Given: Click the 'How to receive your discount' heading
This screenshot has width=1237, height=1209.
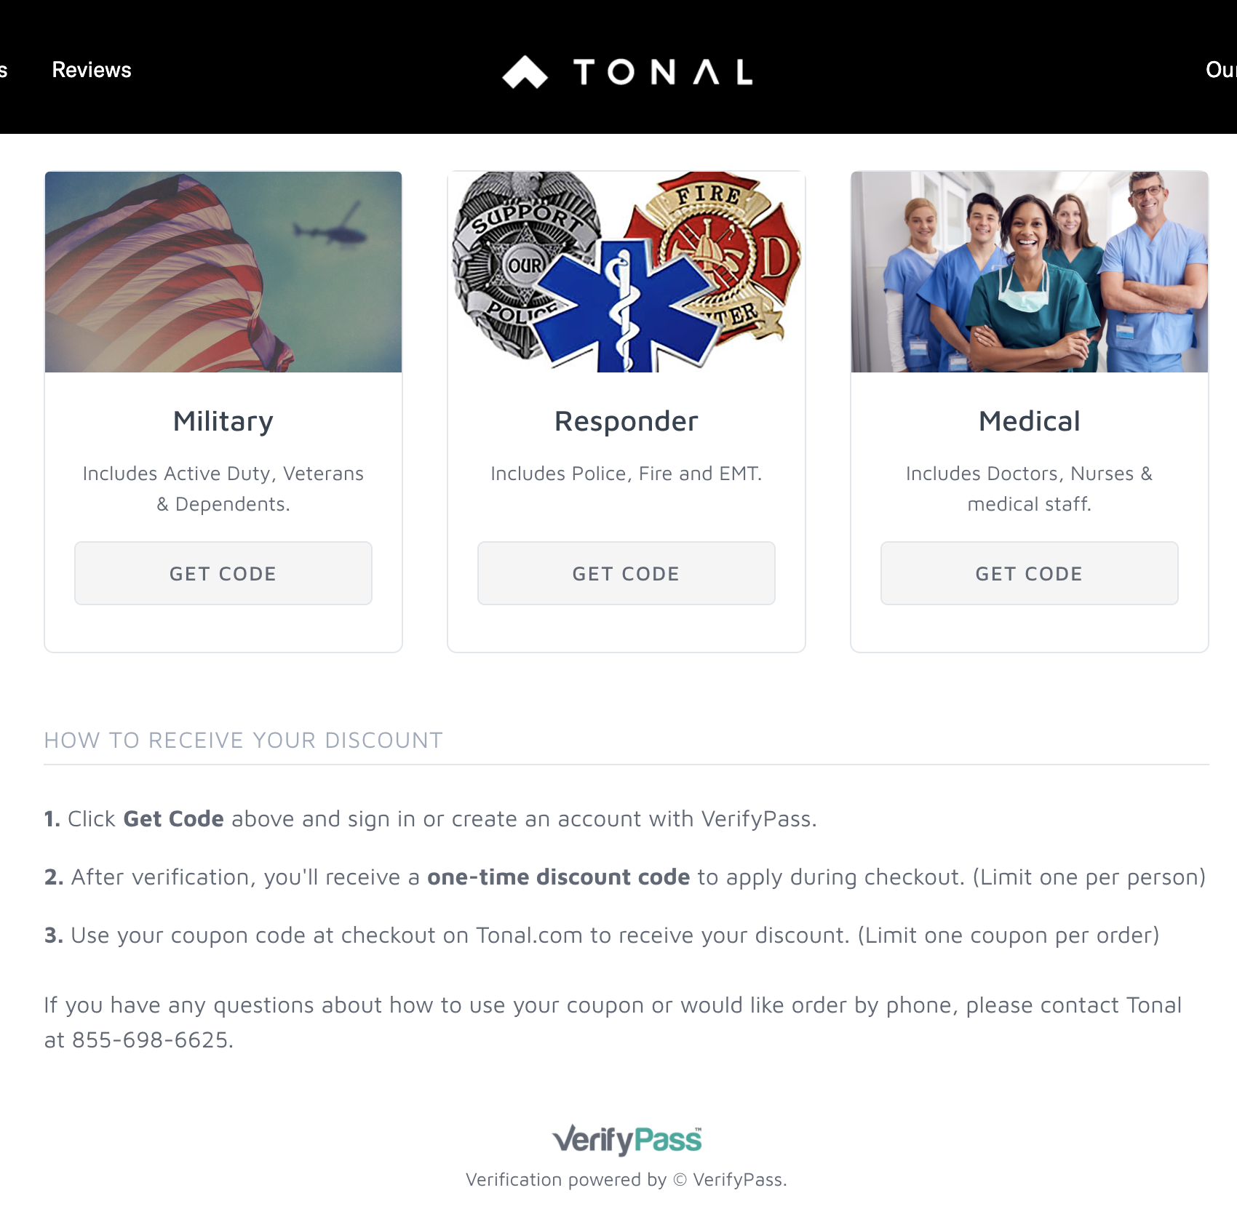Looking at the screenshot, I should click(243, 740).
